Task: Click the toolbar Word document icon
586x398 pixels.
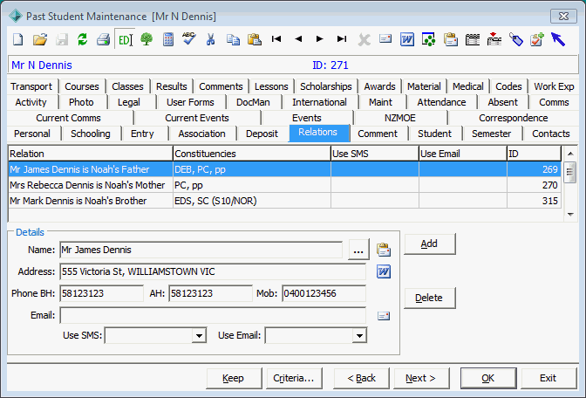Action: pyautogui.click(x=407, y=39)
